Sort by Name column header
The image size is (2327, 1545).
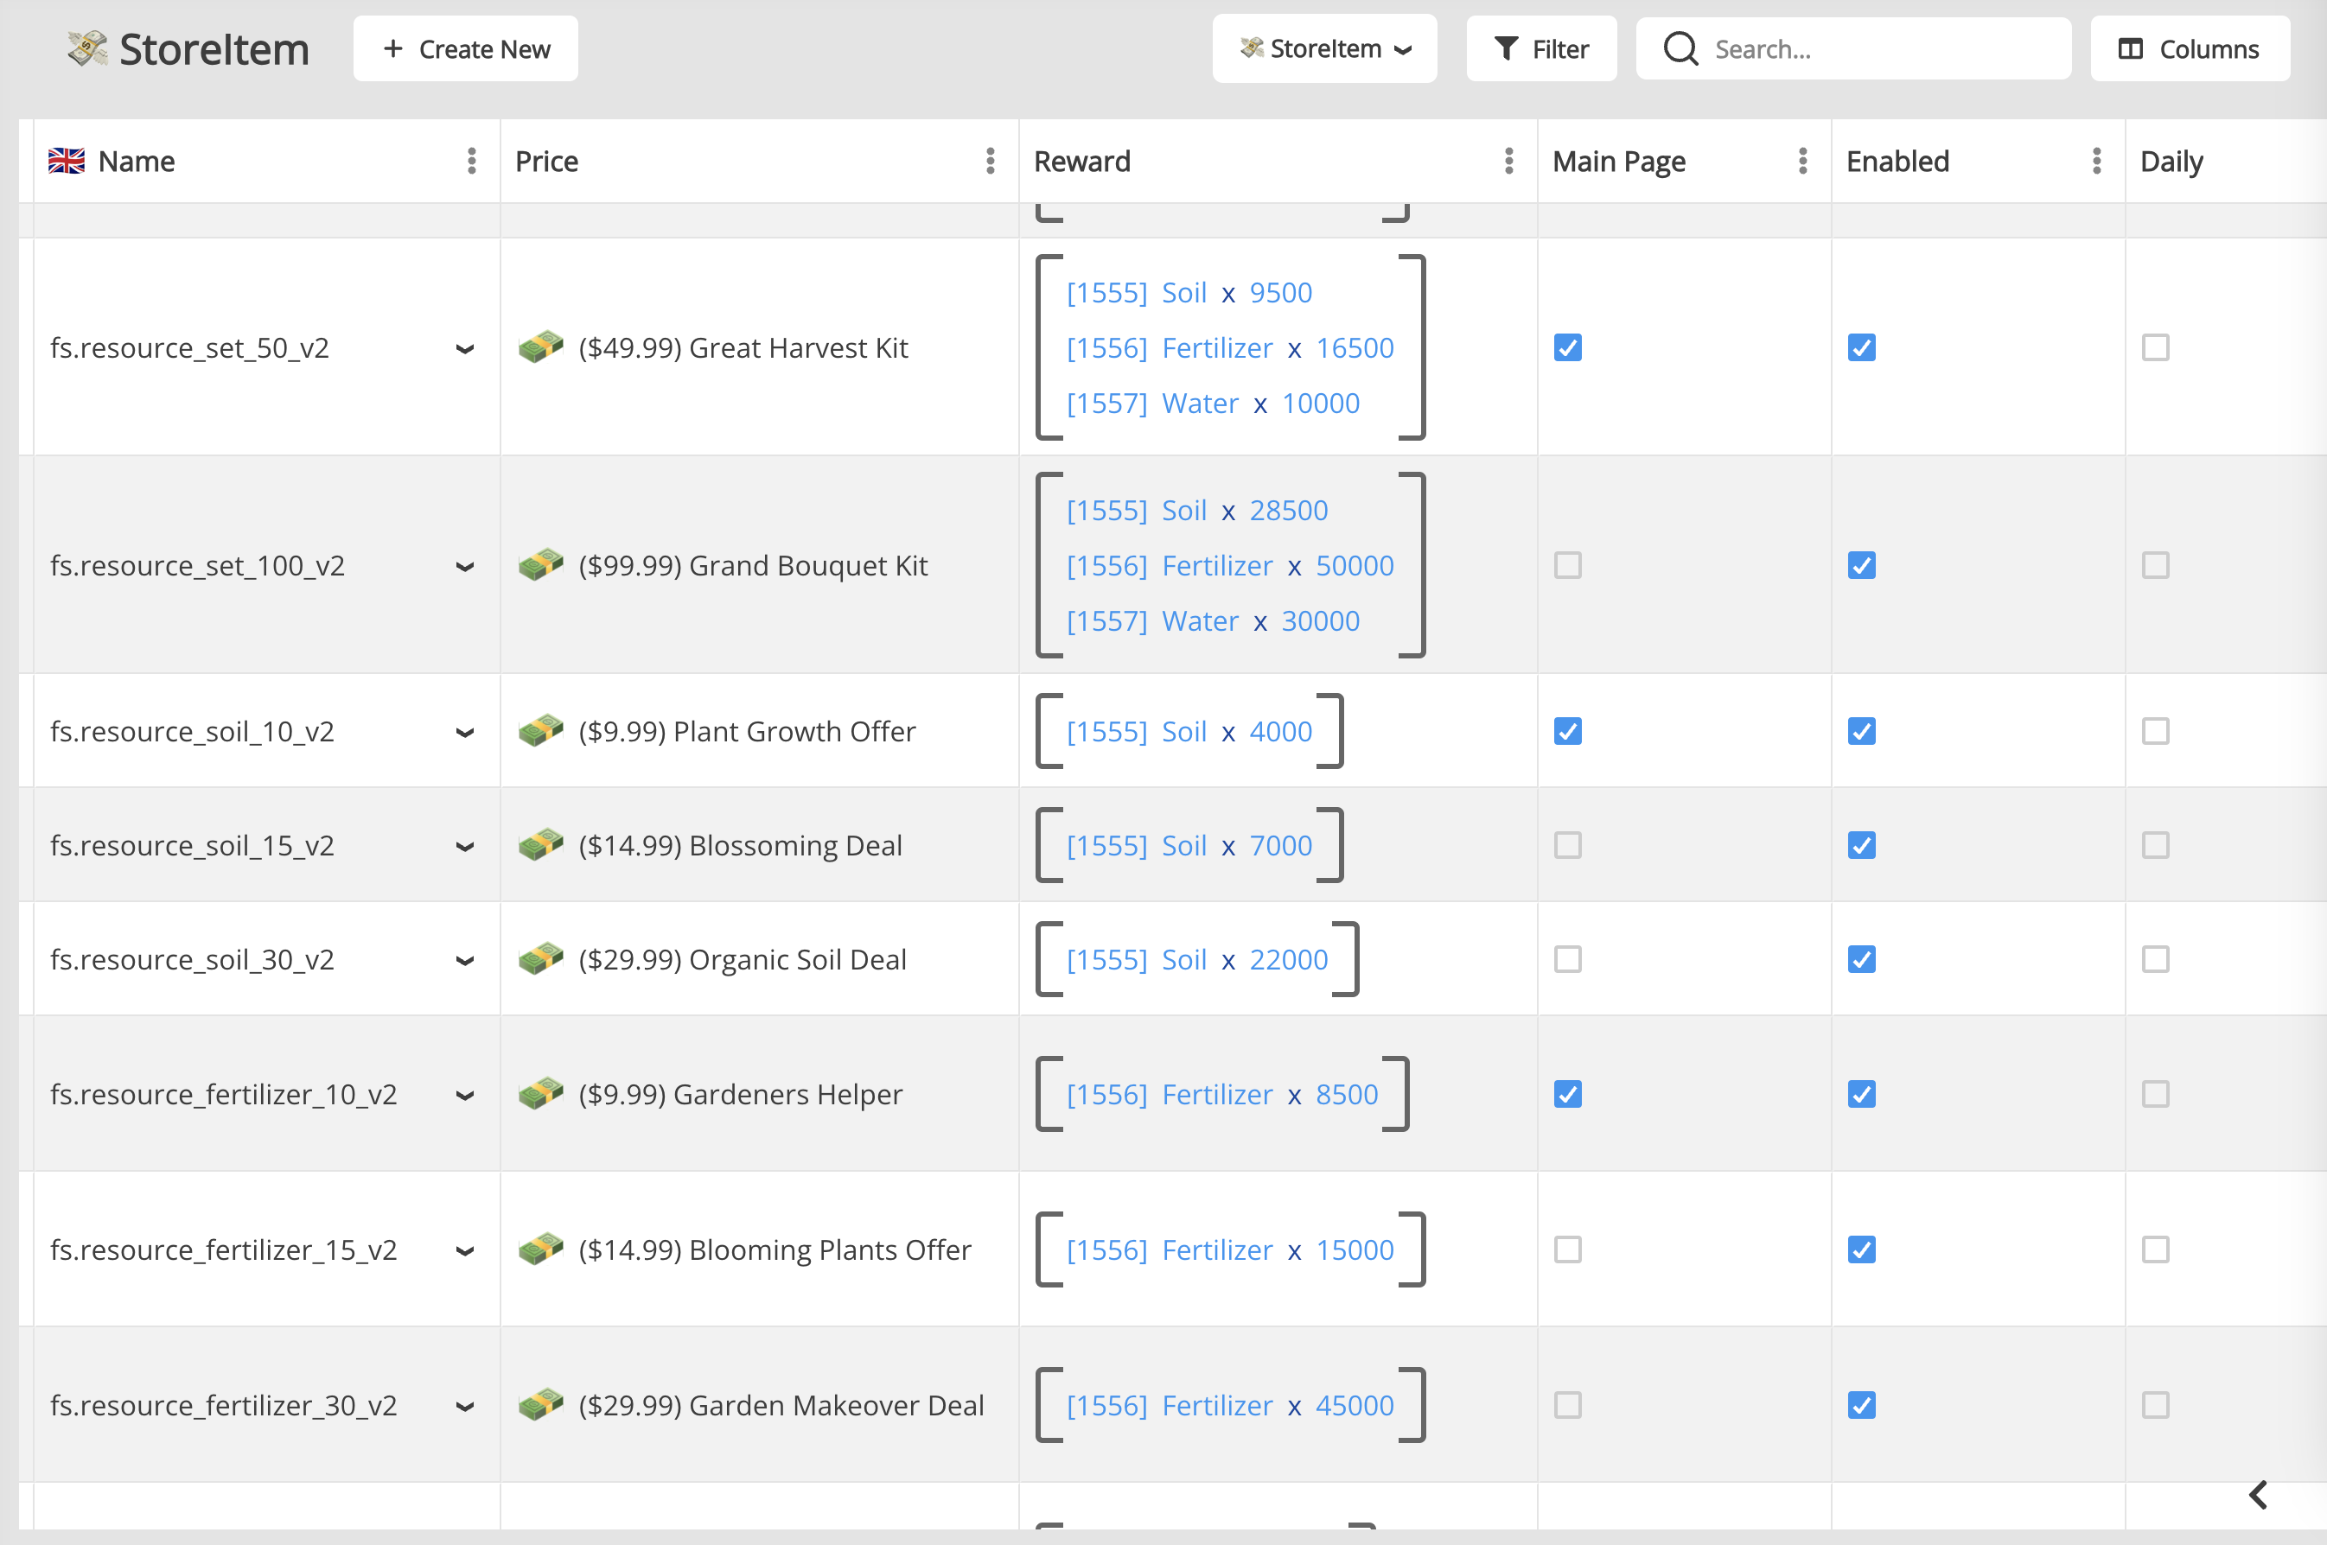click(x=136, y=161)
